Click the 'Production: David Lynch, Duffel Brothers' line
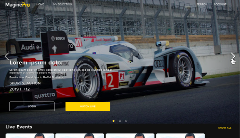The height and width of the screenshot is (138, 240). tap(36, 77)
